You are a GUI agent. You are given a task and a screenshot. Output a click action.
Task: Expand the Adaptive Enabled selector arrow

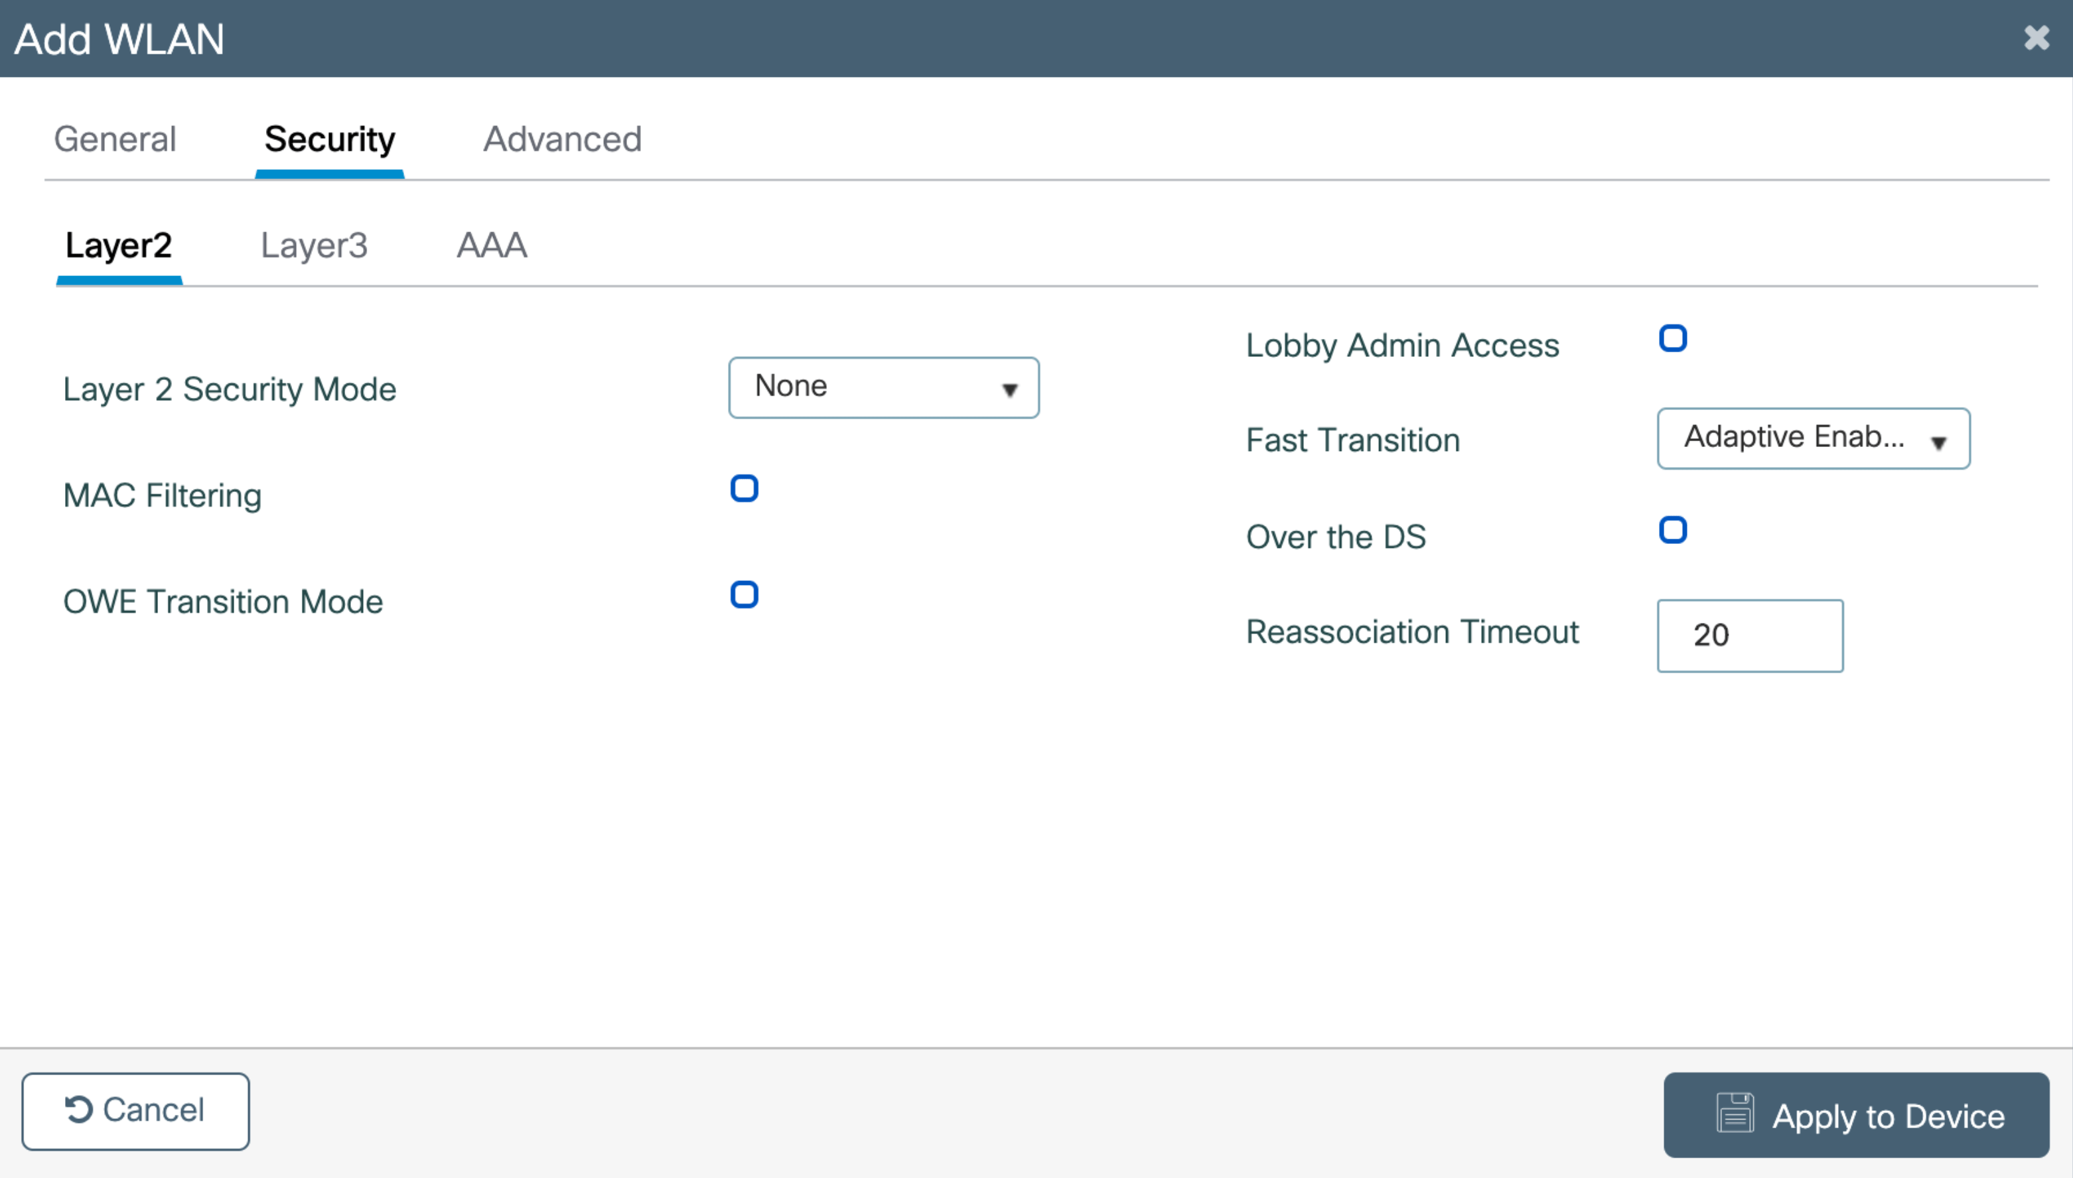[1940, 443]
